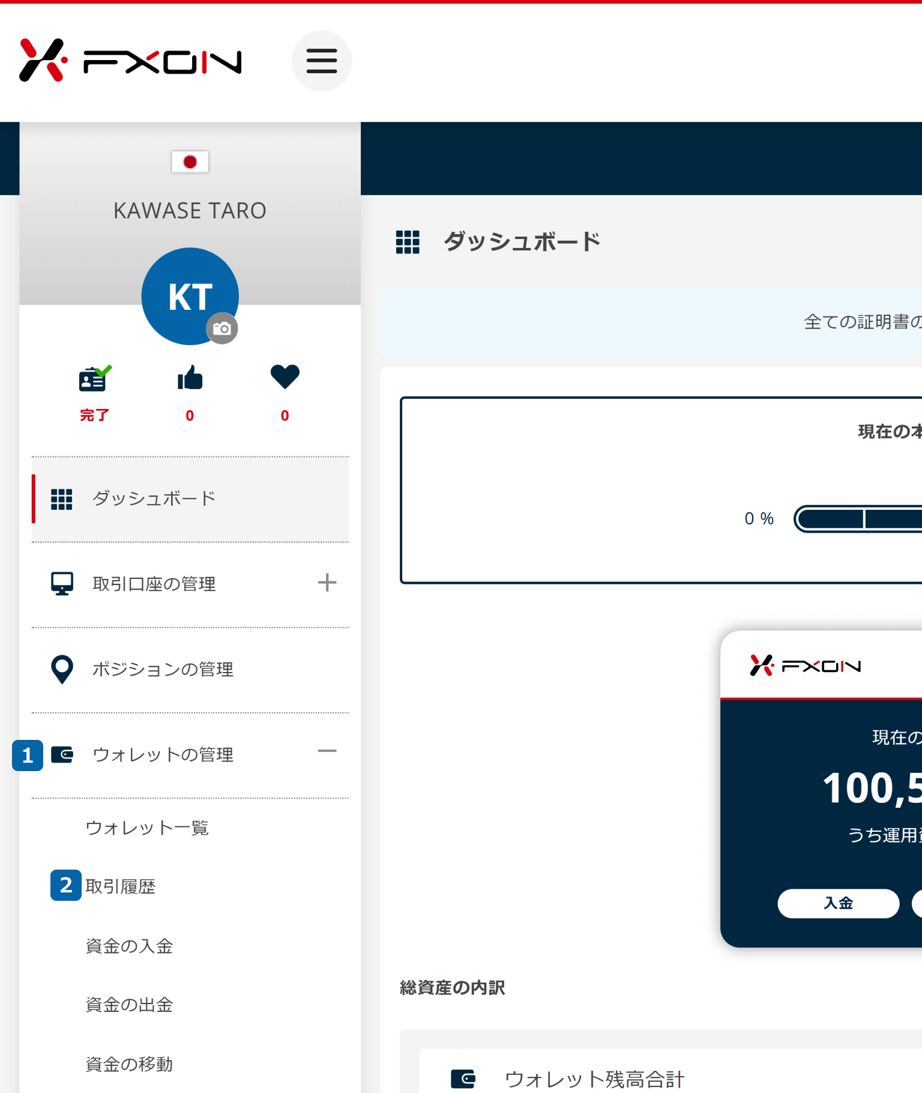Click the monitor icon for trading accounts
Viewport: 922px width, 1093px height.
pos(62,584)
